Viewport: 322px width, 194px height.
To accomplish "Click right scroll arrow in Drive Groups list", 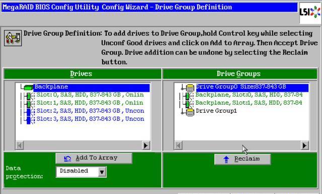I will [305, 145].
